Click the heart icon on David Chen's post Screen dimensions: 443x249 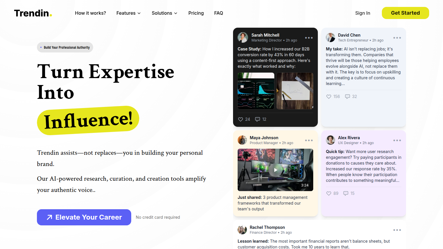(x=329, y=97)
